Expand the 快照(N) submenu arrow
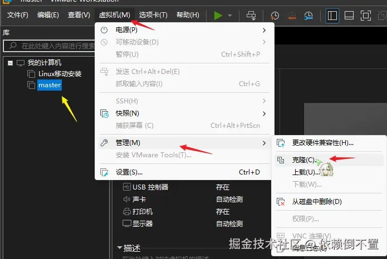Image resolution: width=387 pixels, height=259 pixels. [264, 113]
